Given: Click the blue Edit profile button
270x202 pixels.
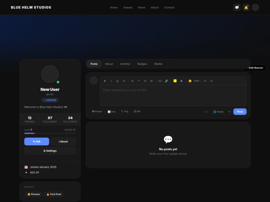Looking at the screenshot, I should [36, 142].
